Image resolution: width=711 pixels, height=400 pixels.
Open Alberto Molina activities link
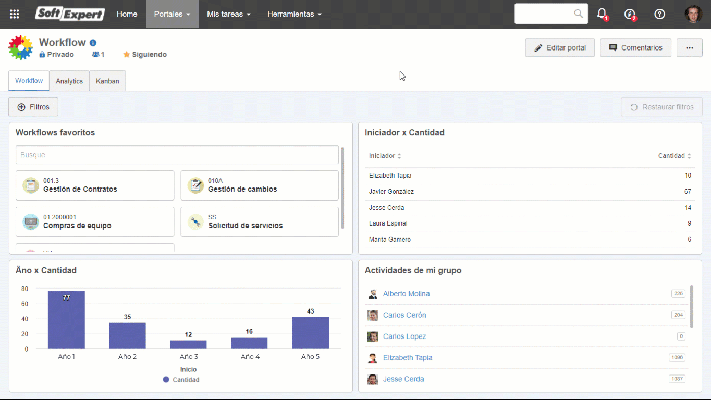click(406, 294)
